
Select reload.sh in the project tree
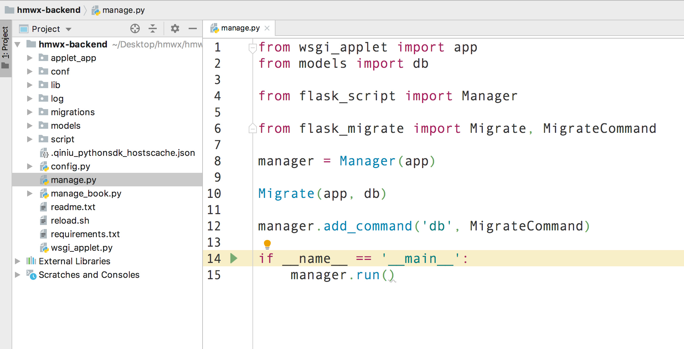tap(70, 221)
